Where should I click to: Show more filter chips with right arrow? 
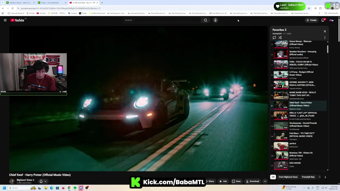click(325, 177)
